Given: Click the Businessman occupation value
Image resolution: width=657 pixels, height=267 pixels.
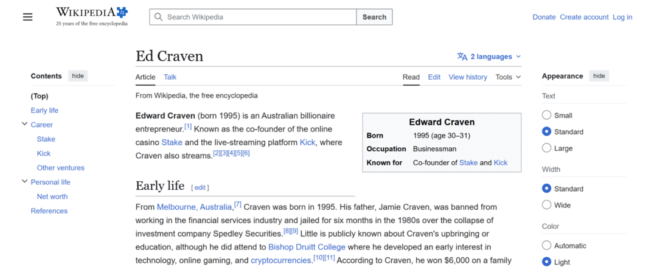Looking at the screenshot, I should (434, 149).
